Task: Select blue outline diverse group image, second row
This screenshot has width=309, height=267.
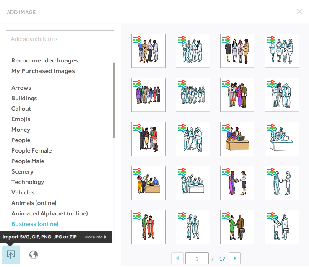Action: pos(282,95)
